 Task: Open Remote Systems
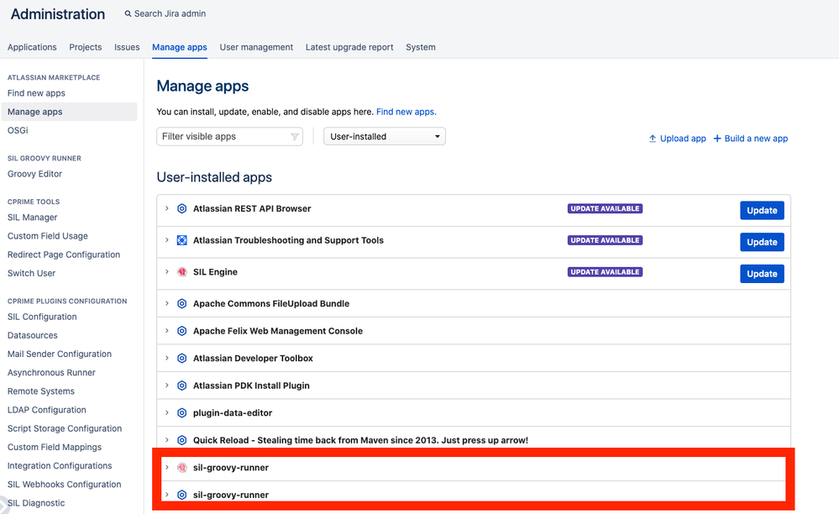[x=41, y=391]
